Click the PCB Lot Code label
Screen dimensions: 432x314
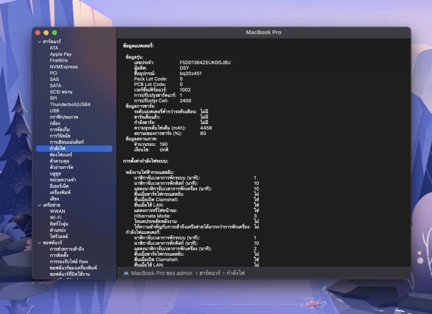point(150,85)
